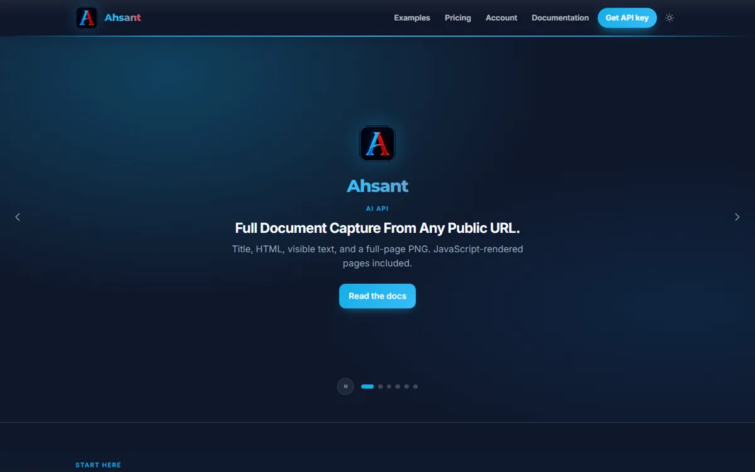Pause the carousel autoplay
The height and width of the screenshot is (472, 755).
click(x=345, y=386)
